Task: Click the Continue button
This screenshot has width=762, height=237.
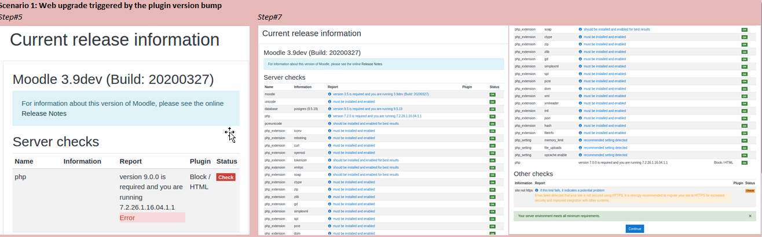Action: 635,229
